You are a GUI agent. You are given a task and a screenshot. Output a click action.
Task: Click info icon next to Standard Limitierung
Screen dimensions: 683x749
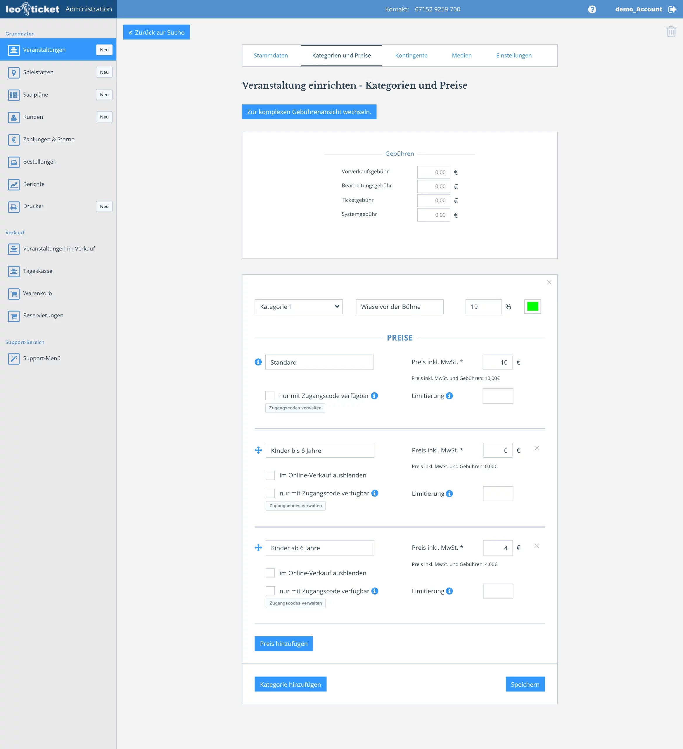[449, 396]
